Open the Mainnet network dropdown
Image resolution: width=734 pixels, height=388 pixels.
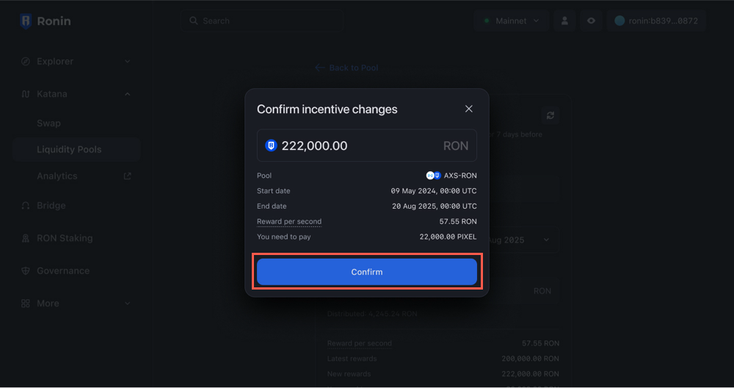[512, 21]
